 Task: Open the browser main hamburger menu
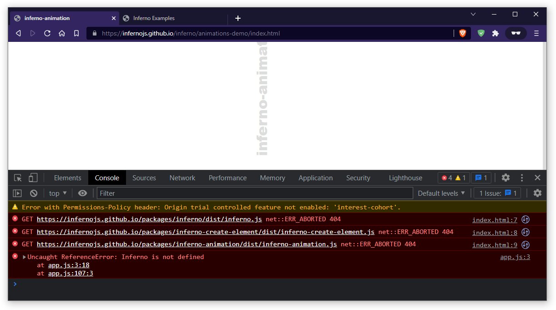pyautogui.click(x=536, y=33)
